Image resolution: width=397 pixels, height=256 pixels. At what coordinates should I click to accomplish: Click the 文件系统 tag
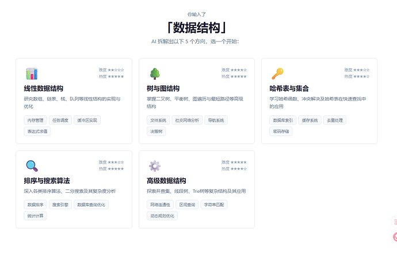158,120
